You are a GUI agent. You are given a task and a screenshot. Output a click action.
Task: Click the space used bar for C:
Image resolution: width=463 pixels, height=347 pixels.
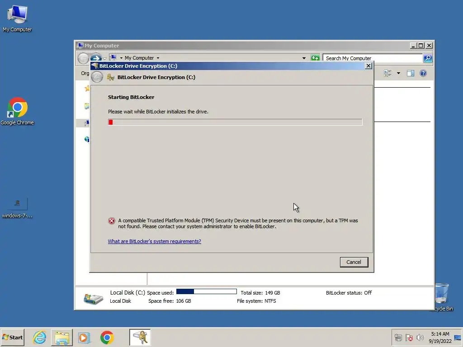point(206,291)
